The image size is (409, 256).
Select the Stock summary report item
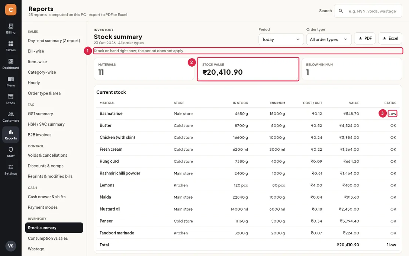(54, 228)
